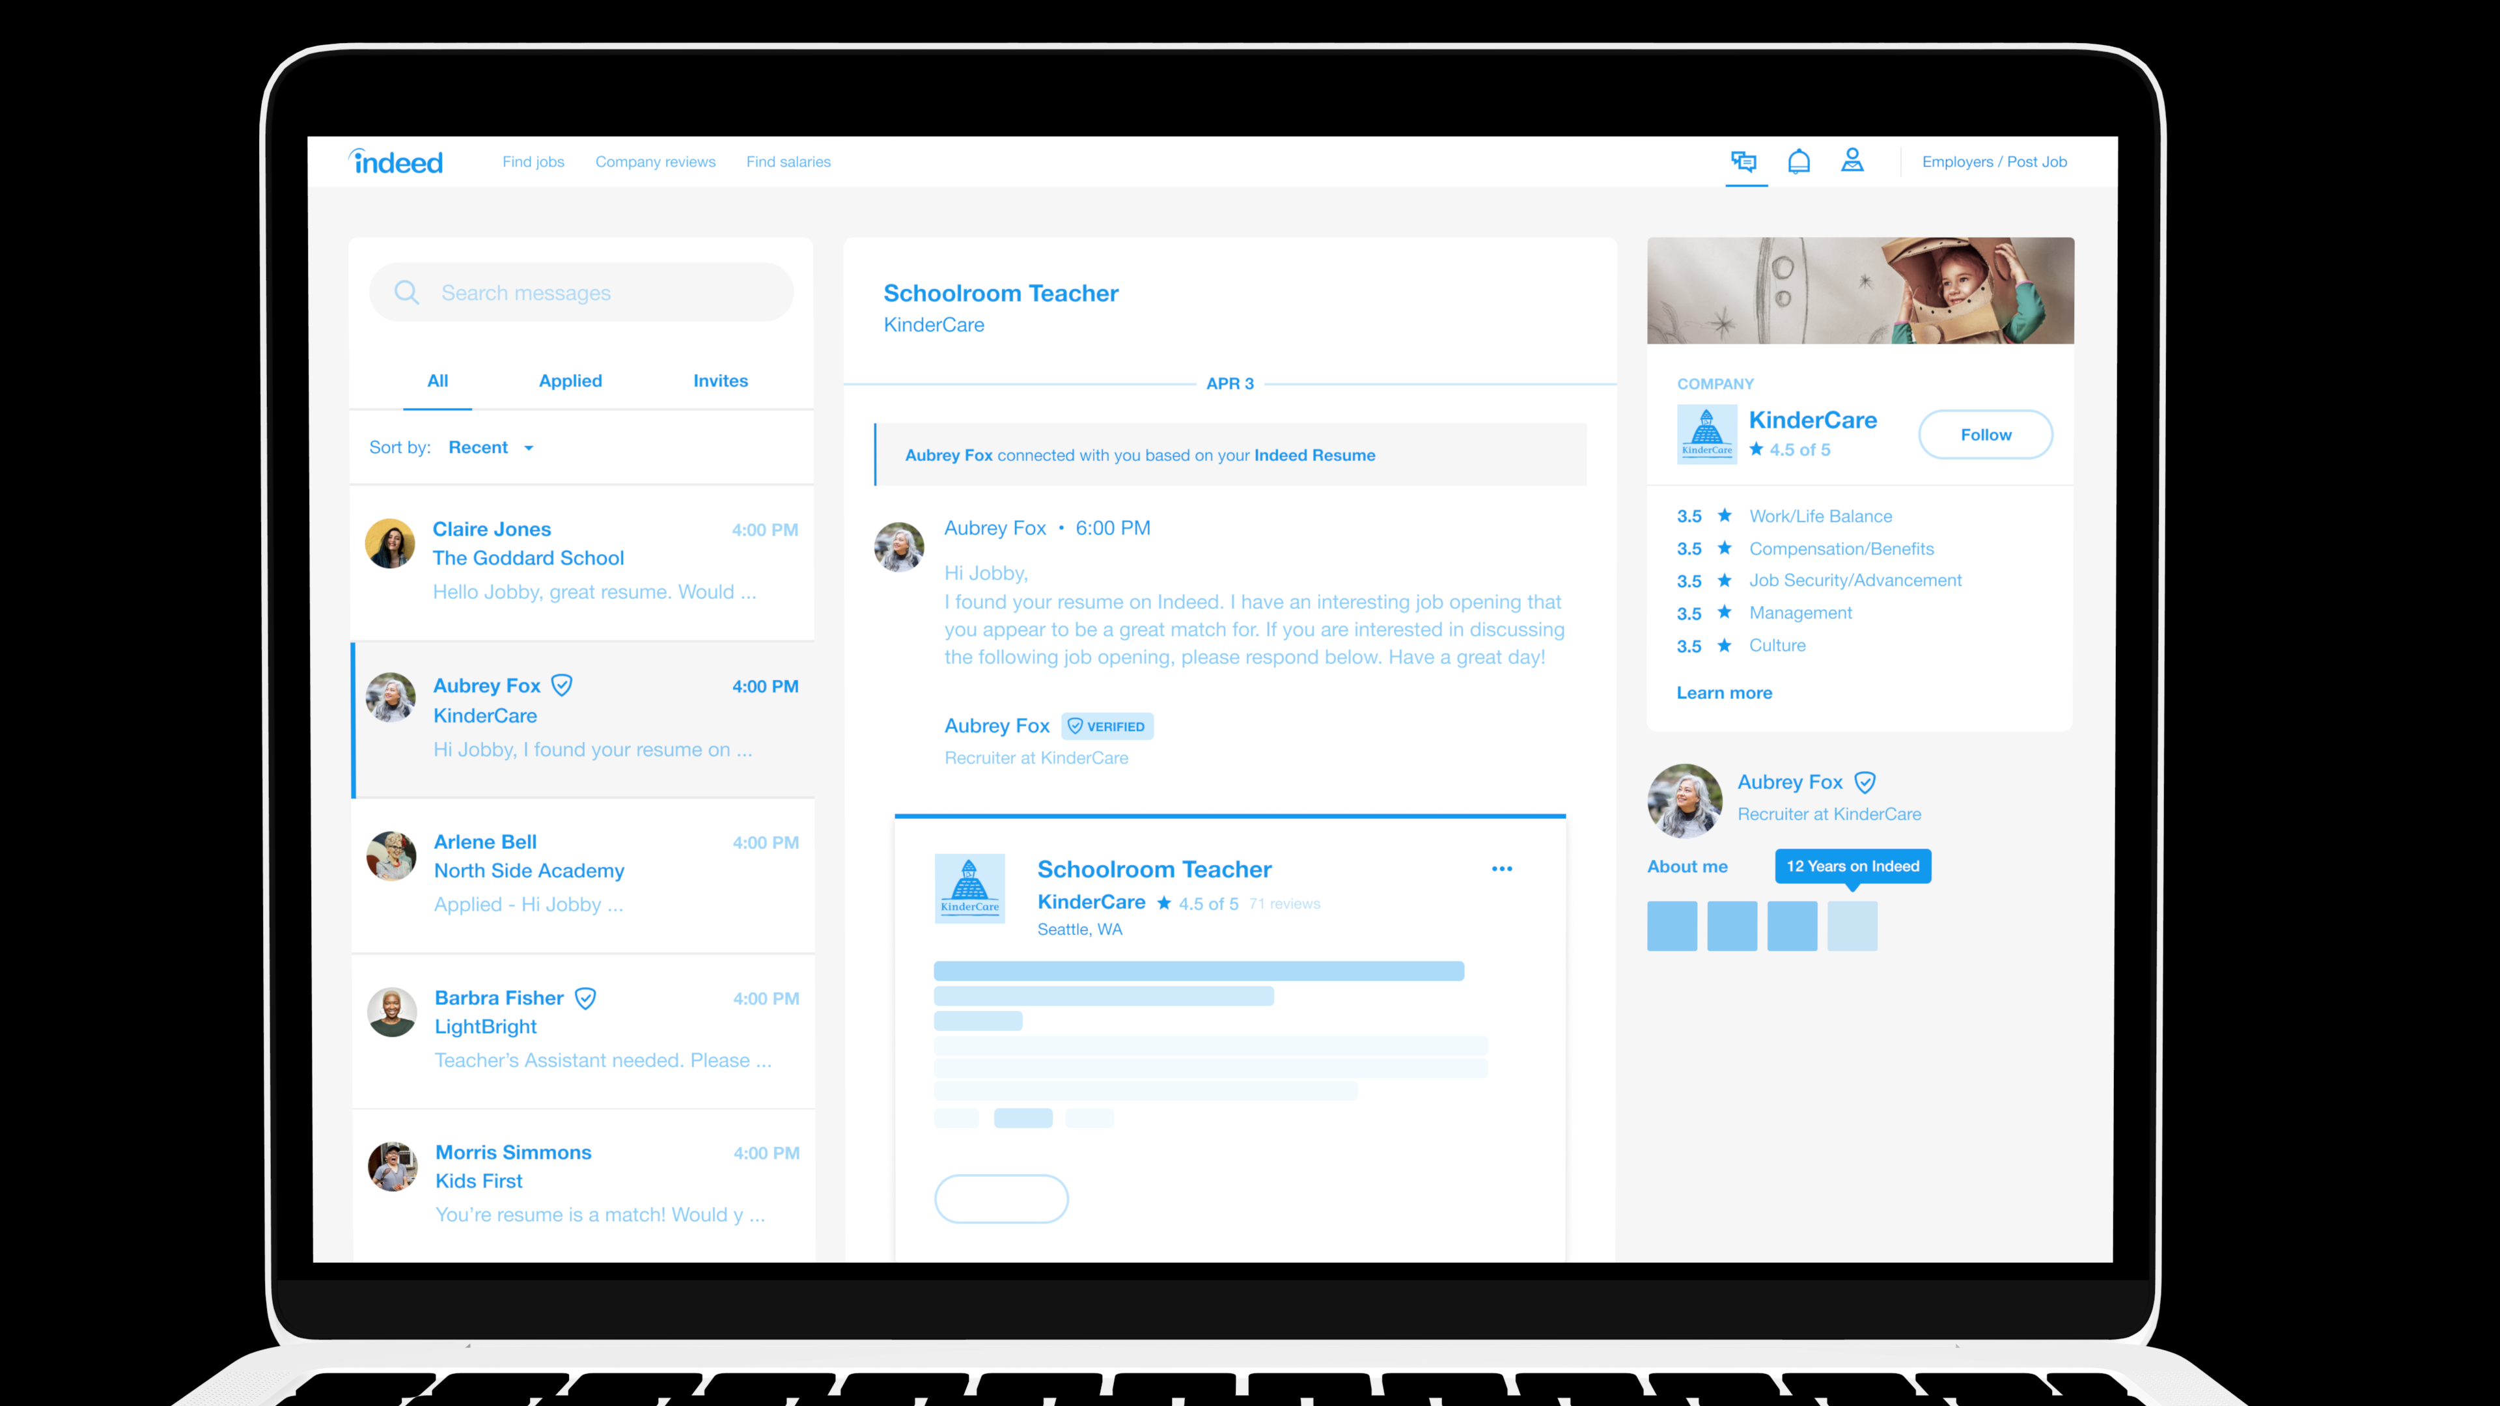This screenshot has width=2500, height=1406.
Task: Click the Company reviews navigation item
Action: pyautogui.click(x=654, y=161)
